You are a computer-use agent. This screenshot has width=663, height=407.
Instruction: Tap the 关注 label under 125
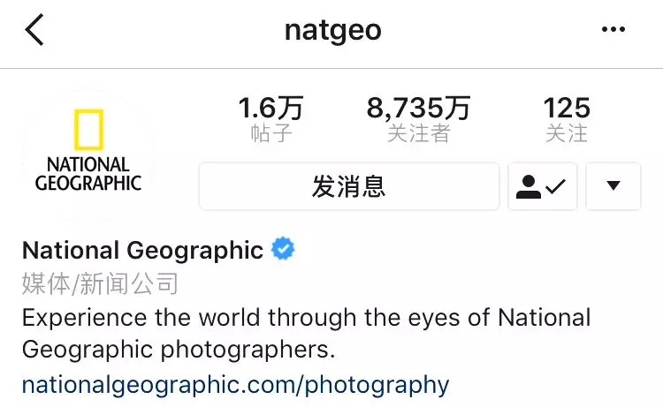pos(567,133)
